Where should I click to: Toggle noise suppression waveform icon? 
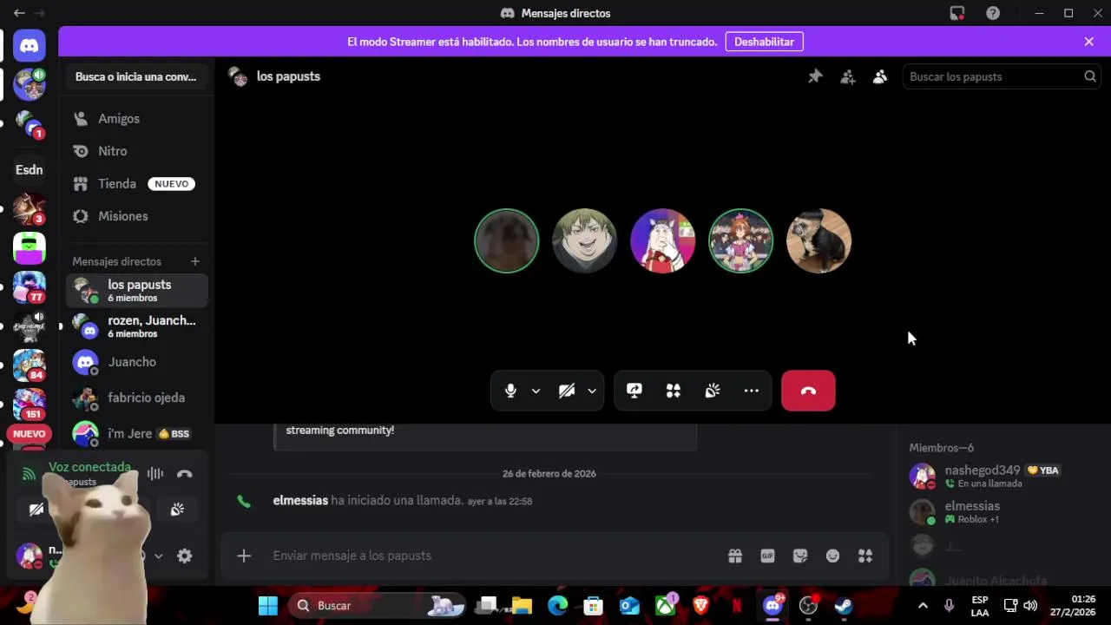pos(155,474)
